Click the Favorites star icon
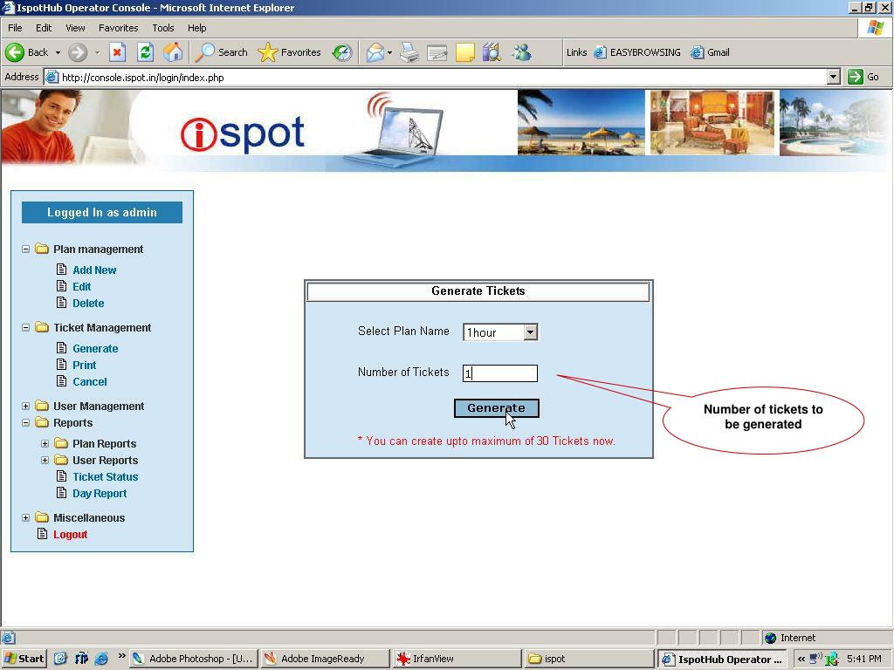This screenshot has height=670, width=894. click(269, 52)
